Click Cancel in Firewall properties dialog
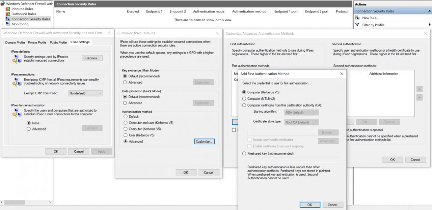 (79, 152)
